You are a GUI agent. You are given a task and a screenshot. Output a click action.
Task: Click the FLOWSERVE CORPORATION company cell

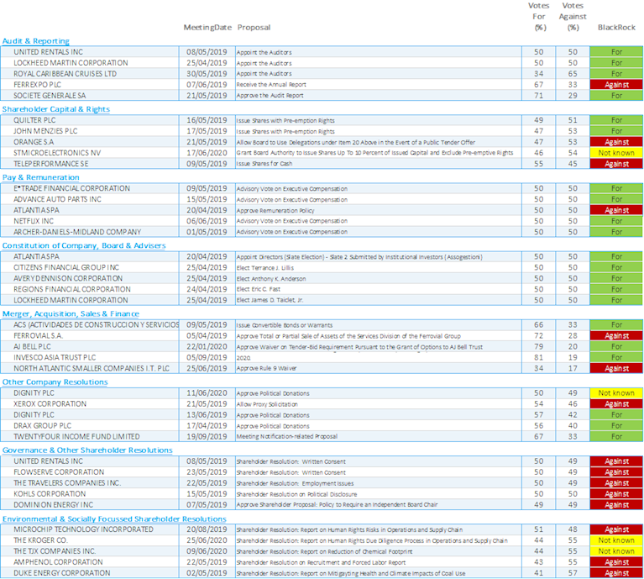coord(90,472)
